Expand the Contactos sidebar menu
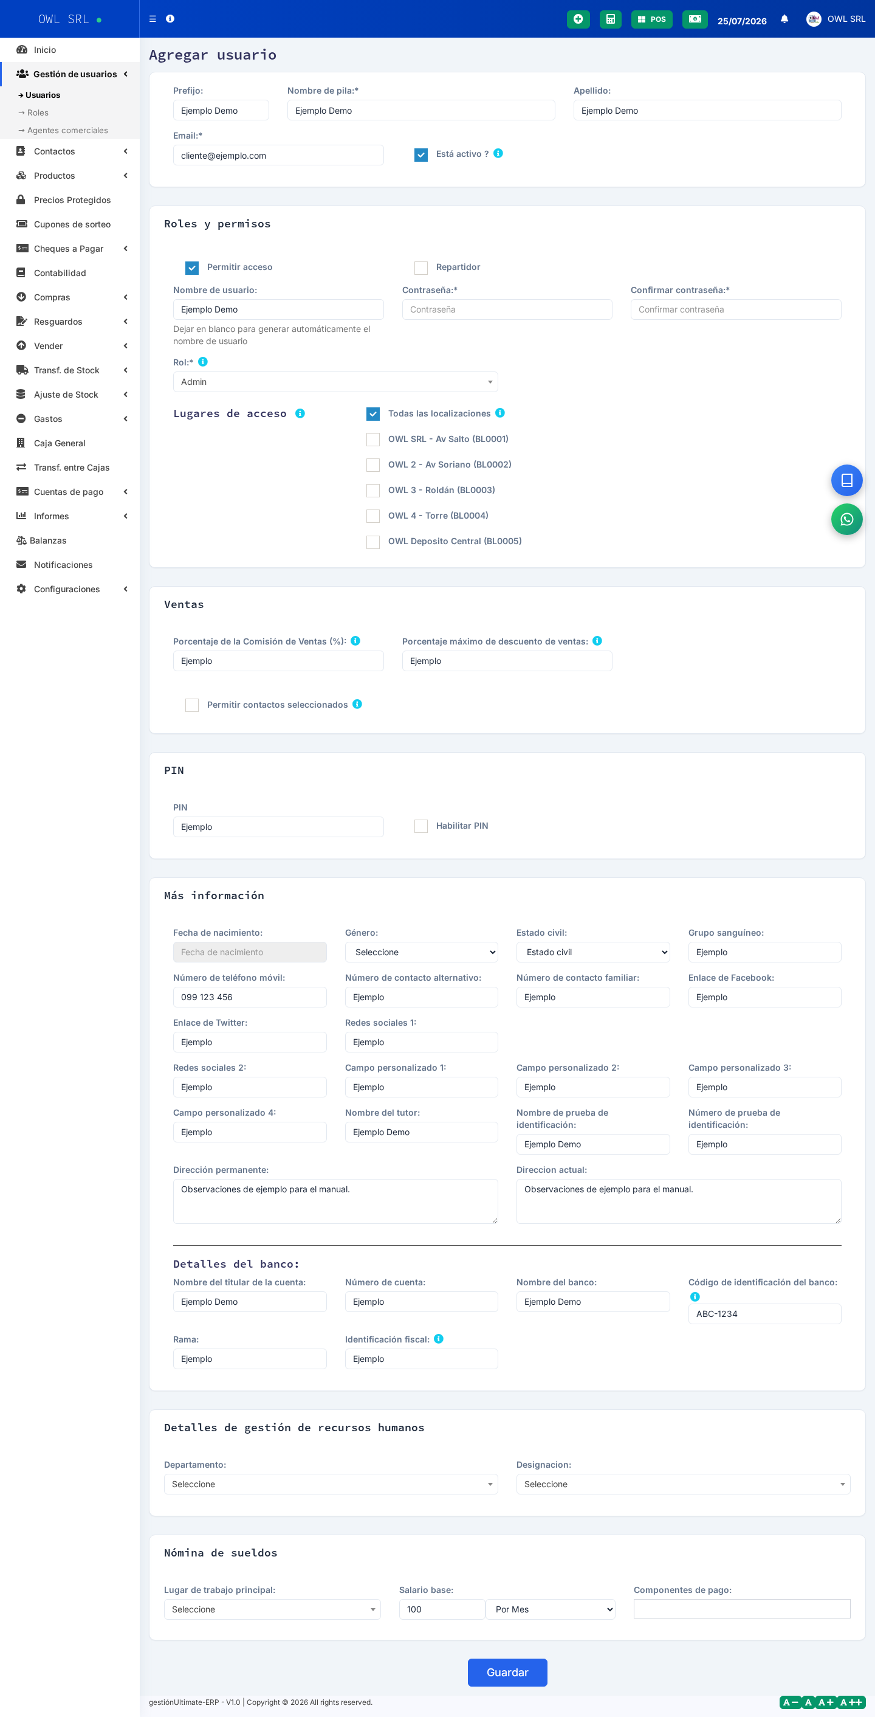875x1717 pixels. pyautogui.click(x=70, y=151)
